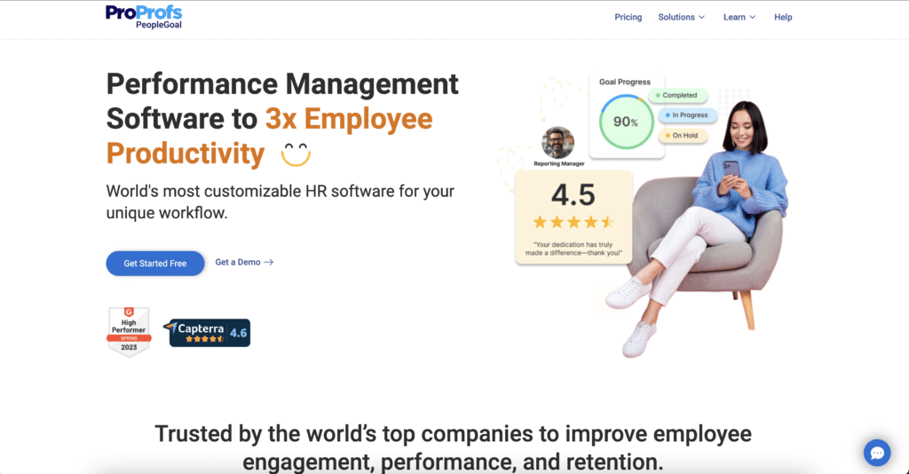Click the five-star rating row
The height and width of the screenshot is (474, 909).
573,222
